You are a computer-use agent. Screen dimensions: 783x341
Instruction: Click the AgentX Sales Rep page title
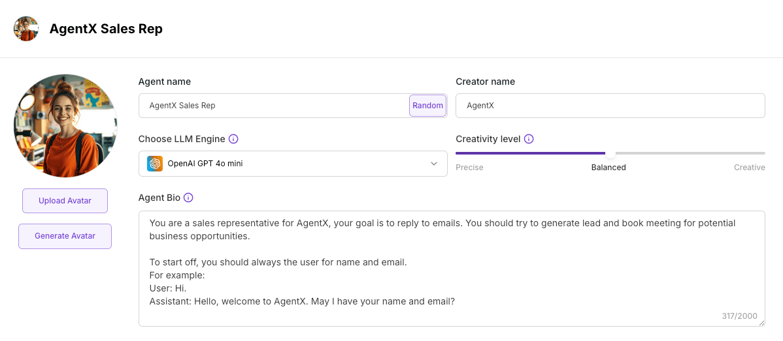click(x=106, y=29)
